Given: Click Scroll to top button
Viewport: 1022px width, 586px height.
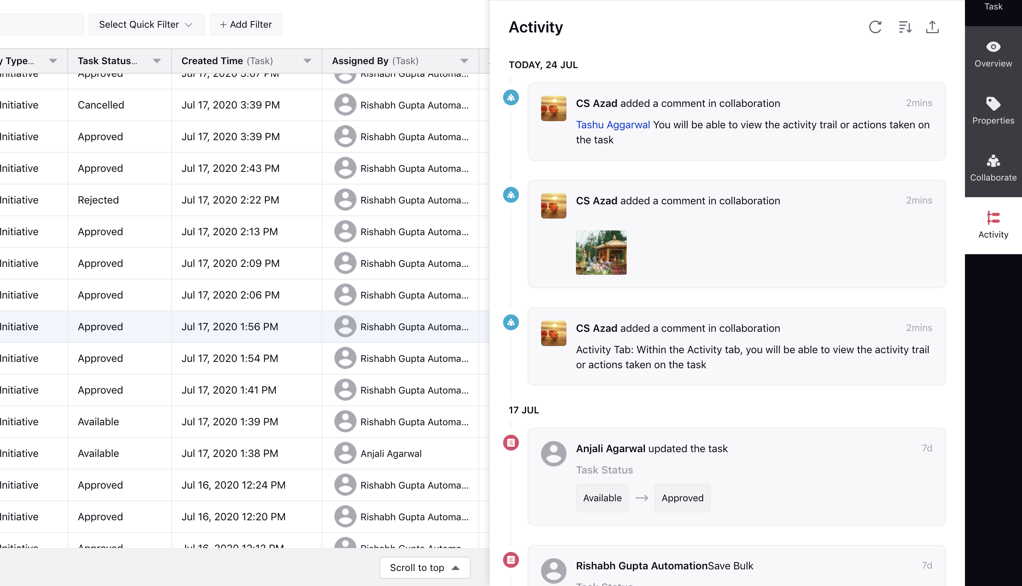Looking at the screenshot, I should tap(426, 567).
